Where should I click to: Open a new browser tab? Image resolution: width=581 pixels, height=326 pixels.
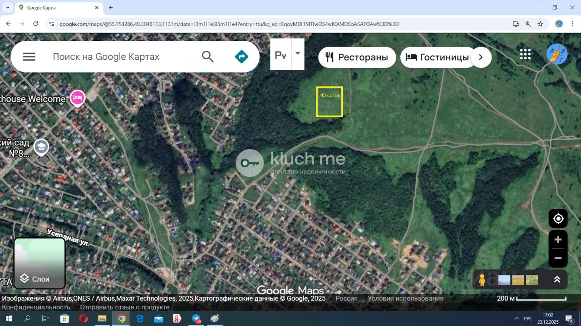(111, 8)
